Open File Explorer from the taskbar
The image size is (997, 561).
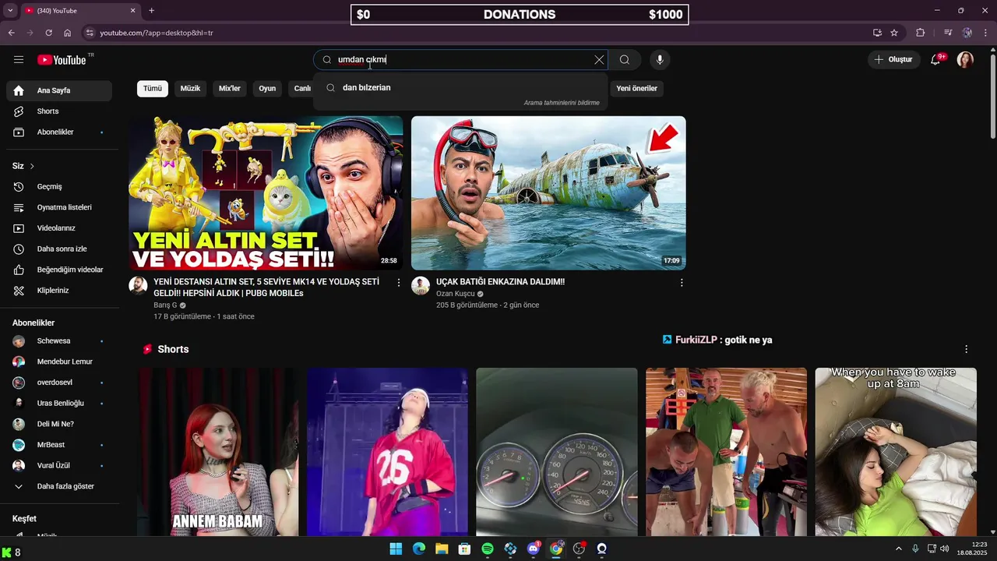click(x=442, y=549)
